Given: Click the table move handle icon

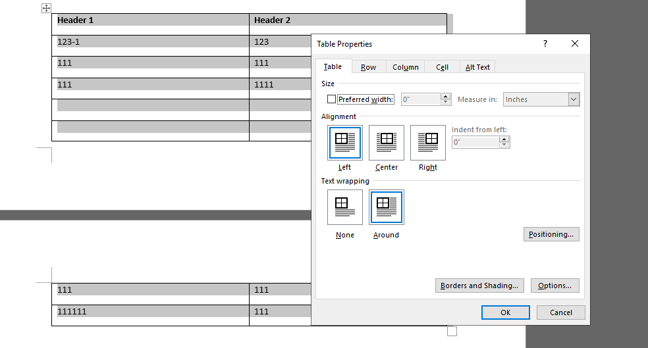Looking at the screenshot, I should pyautogui.click(x=46, y=9).
